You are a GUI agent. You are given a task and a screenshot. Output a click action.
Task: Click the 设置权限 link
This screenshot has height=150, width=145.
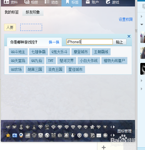126,19
